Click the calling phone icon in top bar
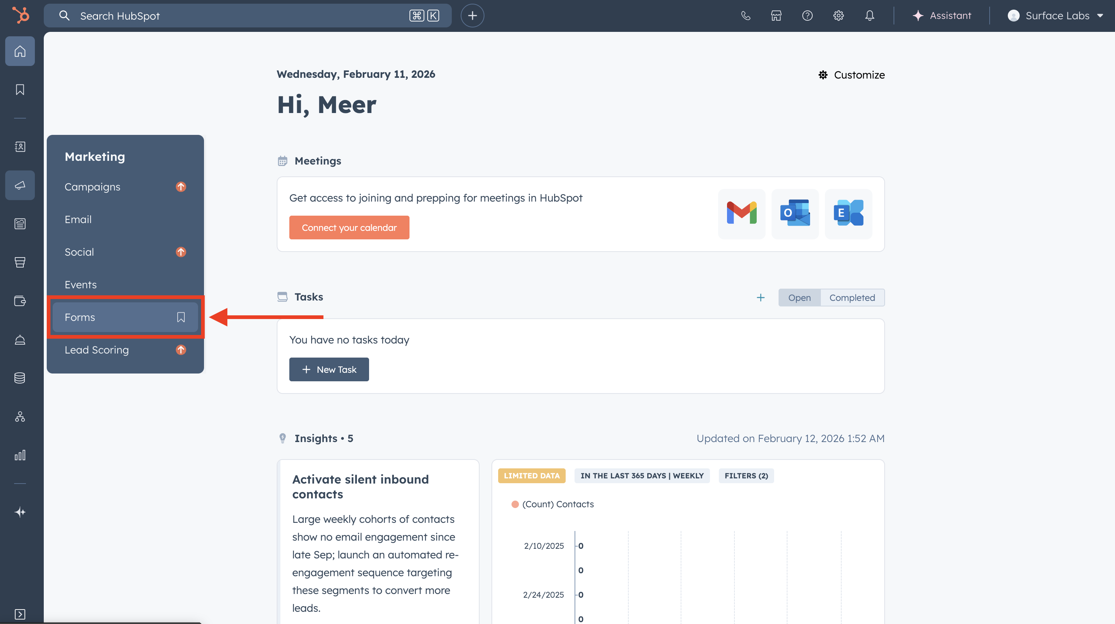The image size is (1115, 624). tap(745, 16)
